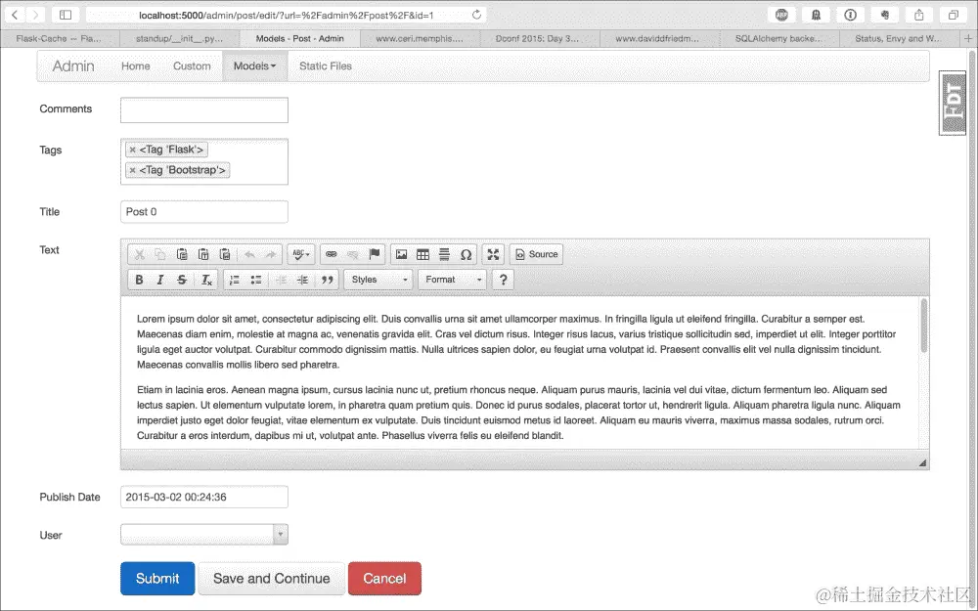Go back in browser history
This screenshot has width=978, height=611.
pyautogui.click(x=15, y=15)
